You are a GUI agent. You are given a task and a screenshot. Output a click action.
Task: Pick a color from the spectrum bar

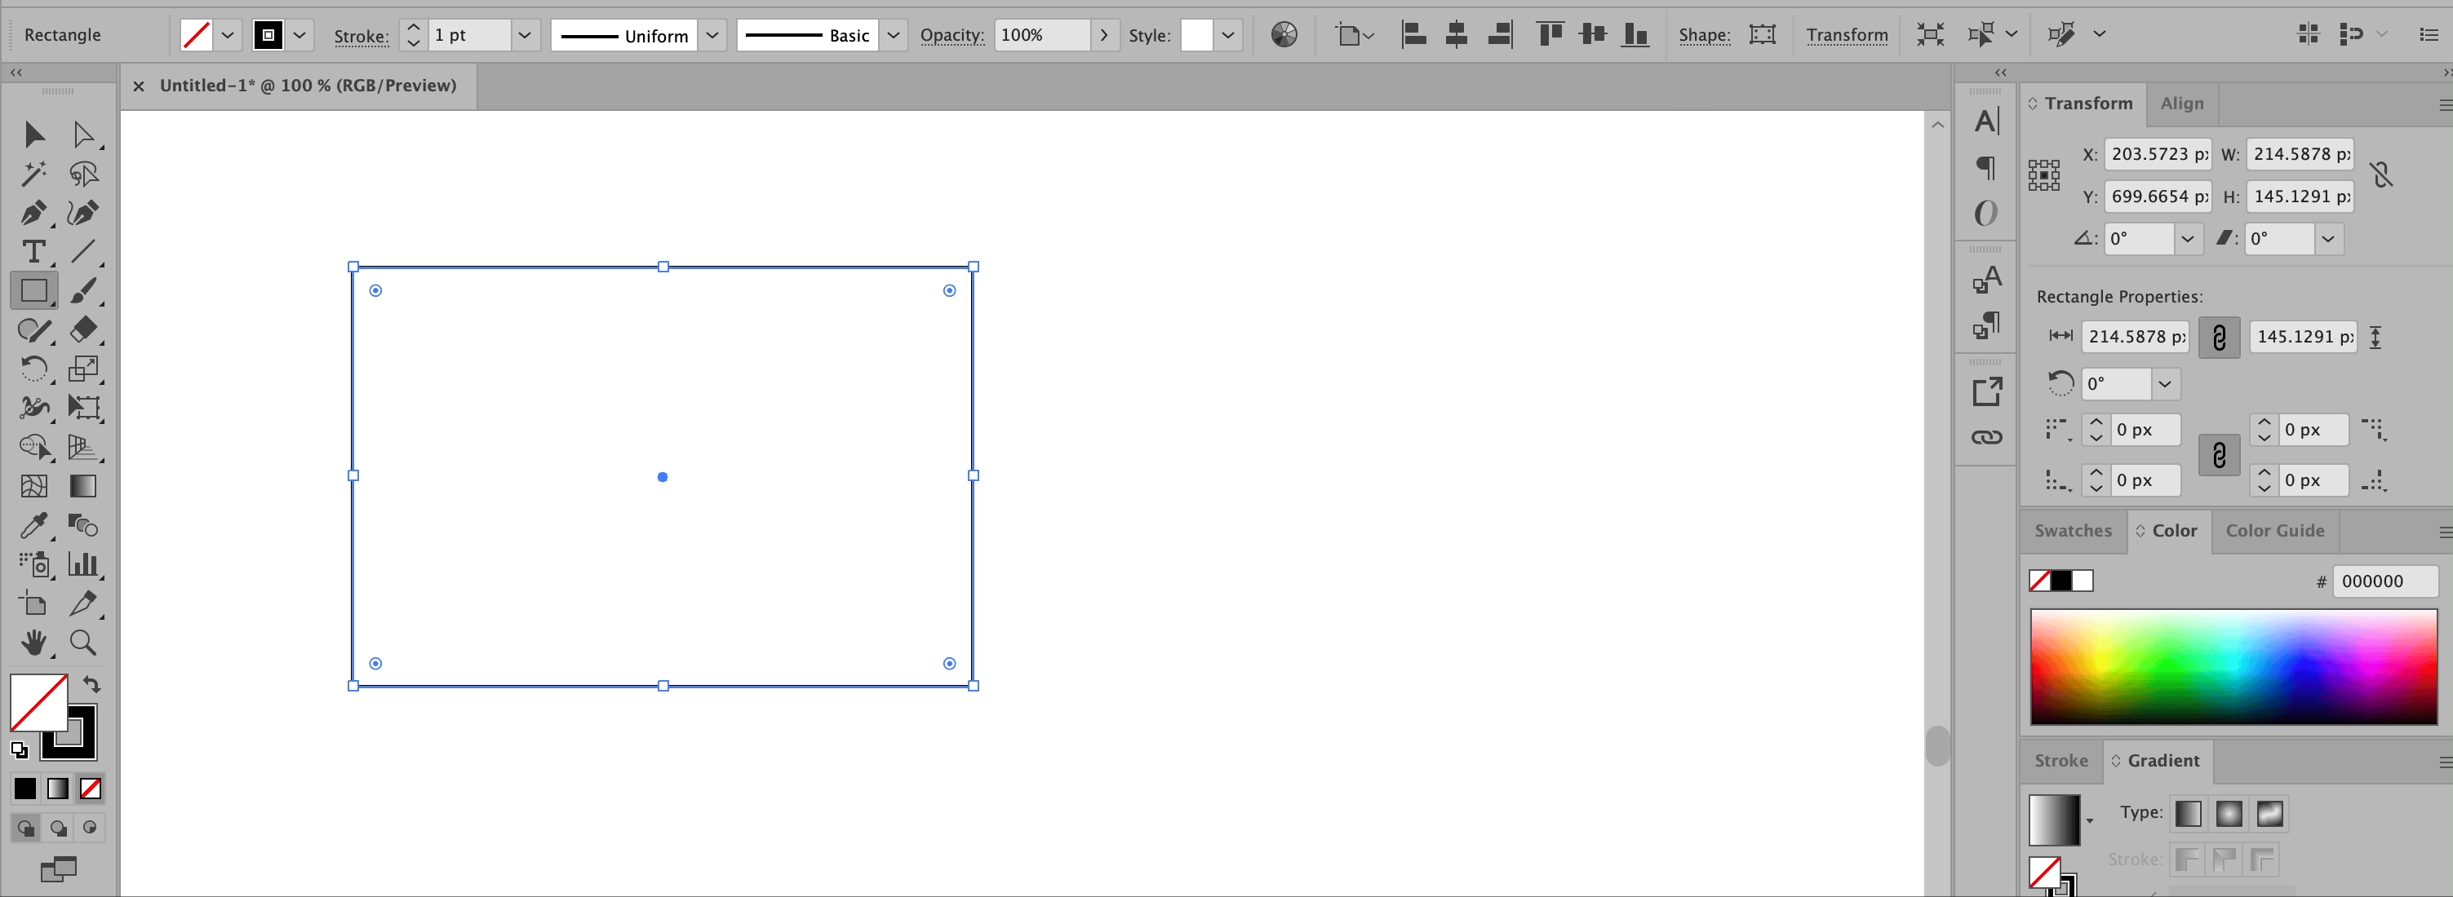[x=2233, y=666]
